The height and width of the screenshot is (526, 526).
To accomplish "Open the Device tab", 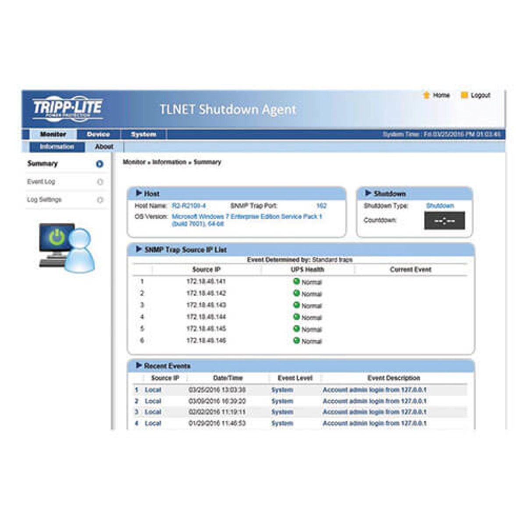I will pyautogui.click(x=98, y=134).
